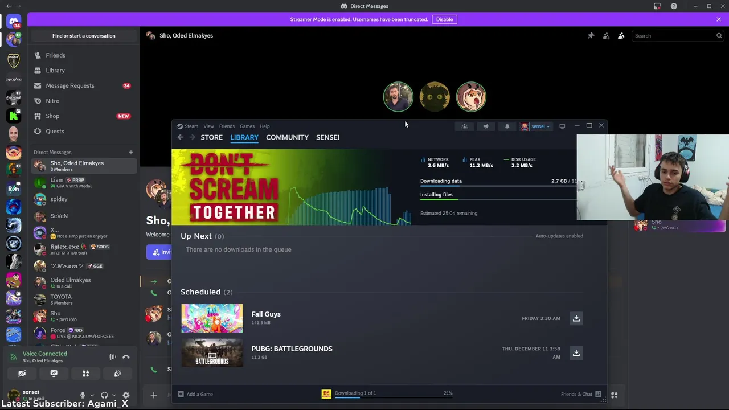This screenshot has width=729, height=410.
Task: Turn on camera in voice panel
Action: [22, 374]
